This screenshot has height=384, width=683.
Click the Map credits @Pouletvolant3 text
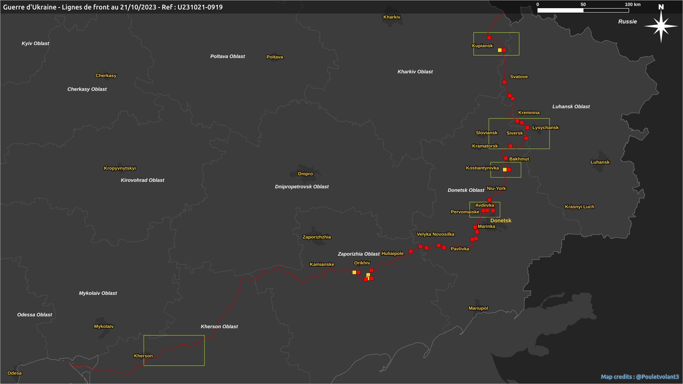tap(640, 377)
